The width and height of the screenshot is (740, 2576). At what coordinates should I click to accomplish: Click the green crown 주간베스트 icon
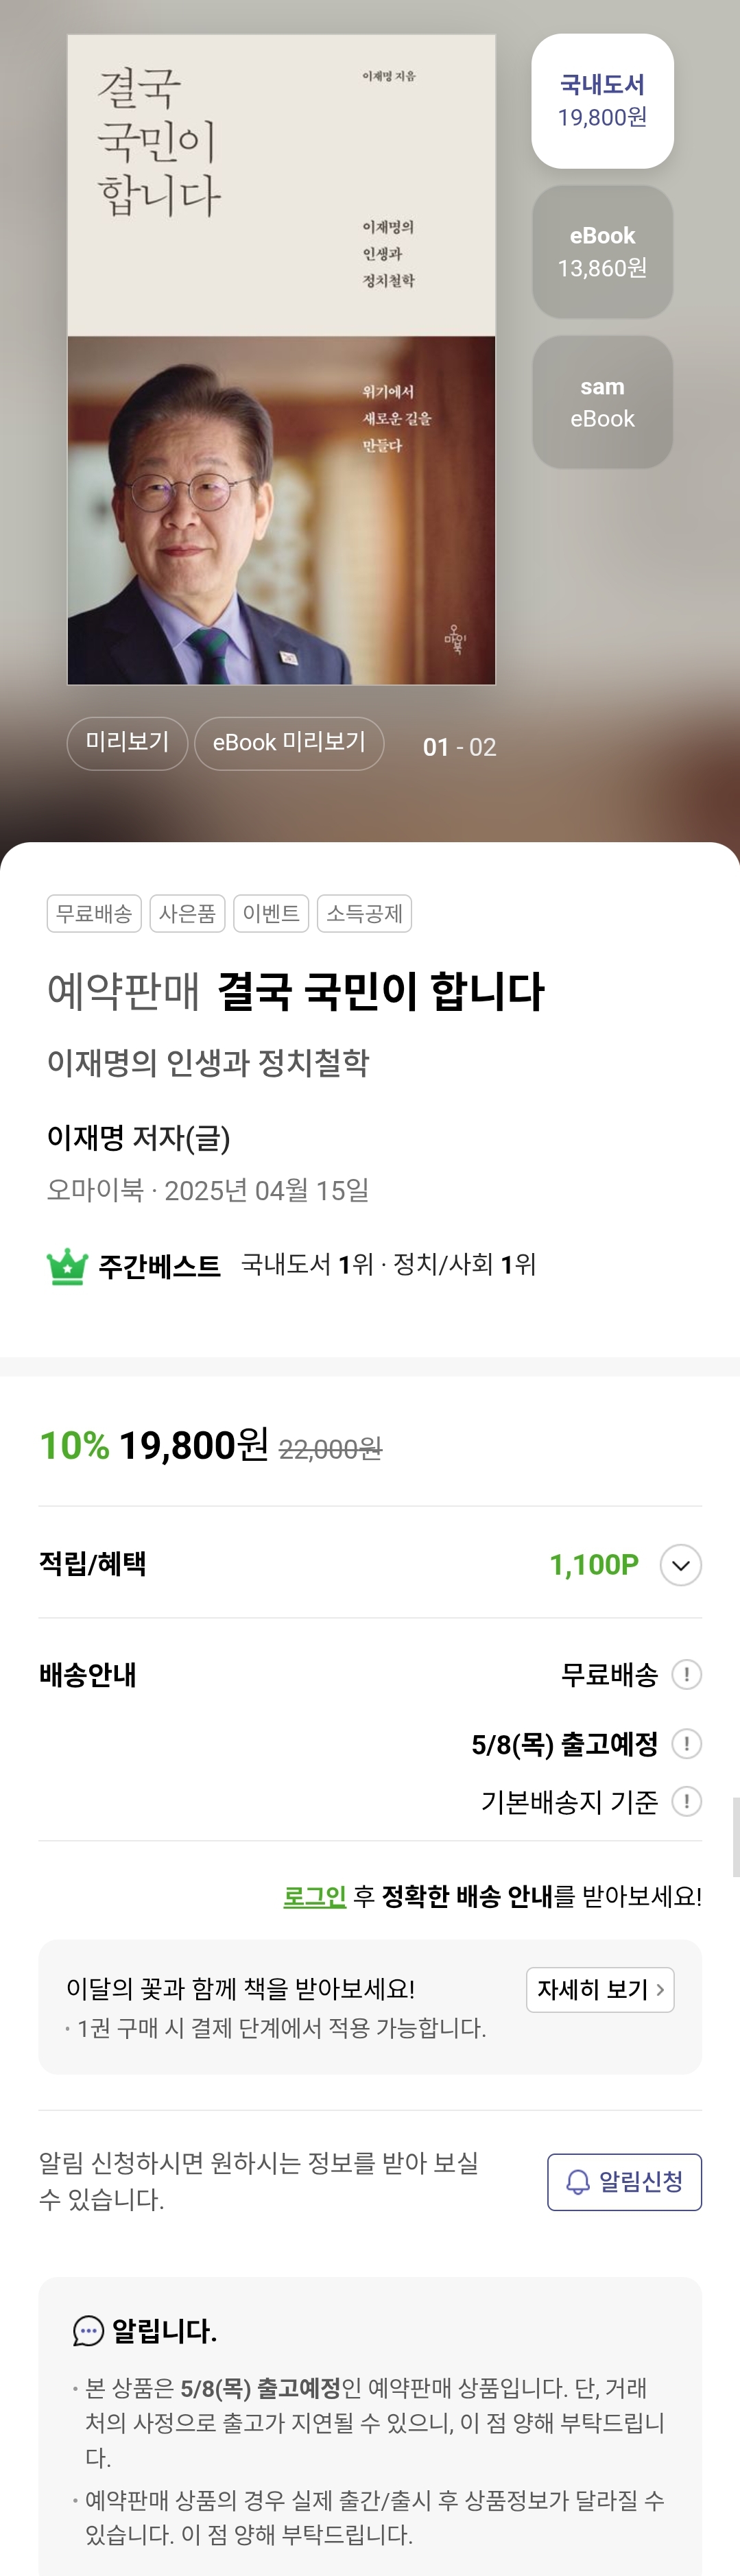point(67,1266)
